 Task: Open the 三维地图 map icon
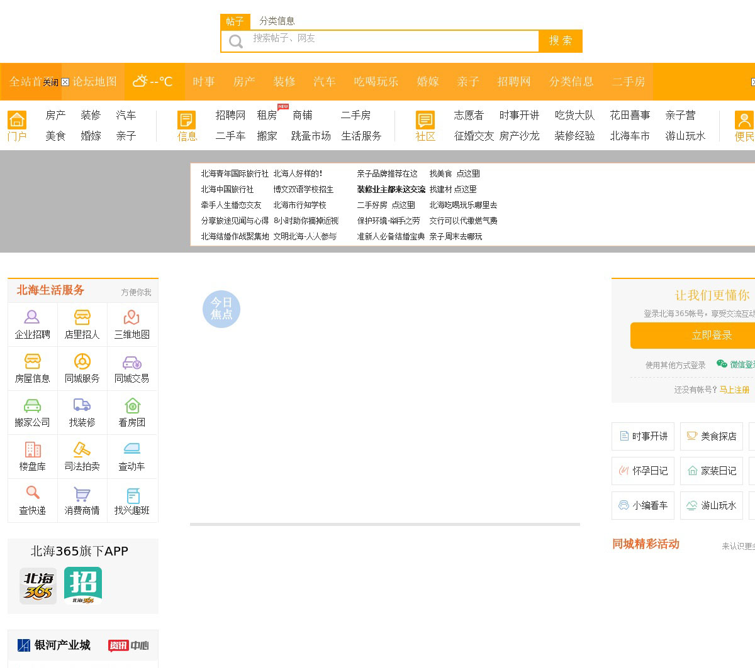click(x=131, y=317)
